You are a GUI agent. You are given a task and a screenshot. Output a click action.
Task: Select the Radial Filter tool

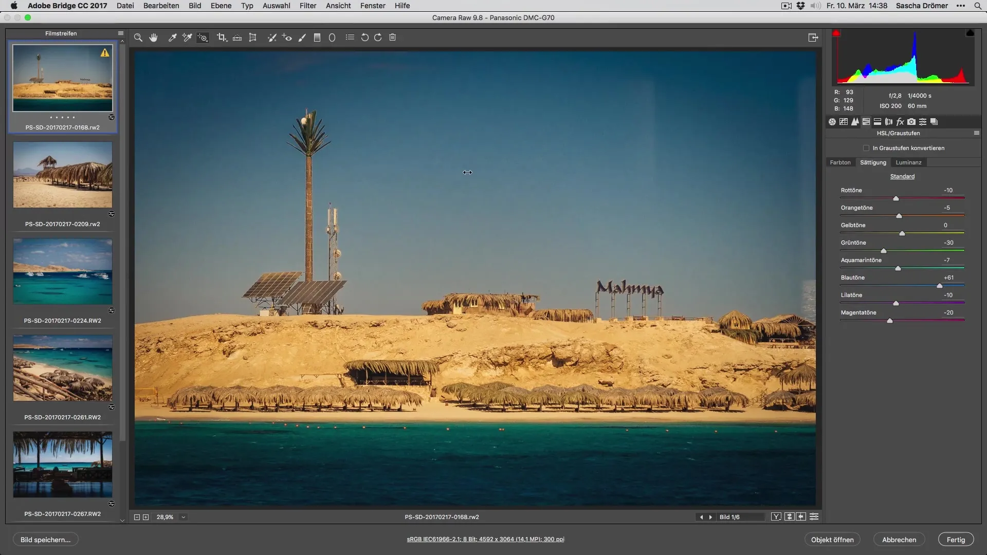pos(332,38)
